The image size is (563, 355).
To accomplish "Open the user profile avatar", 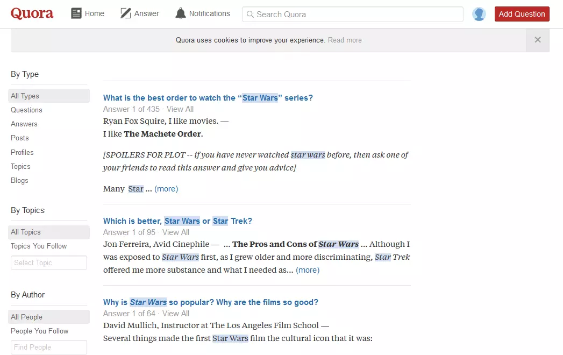I will (x=479, y=14).
